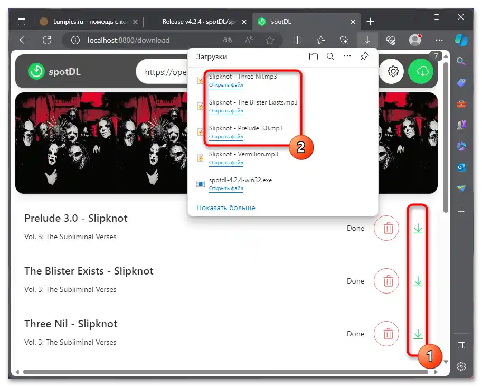Image resolution: width=482 pixels, height=387 pixels.
Task: Open the purple circular Microsoft 365 sidebar app
Action: pyautogui.click(x=461, y=146)
